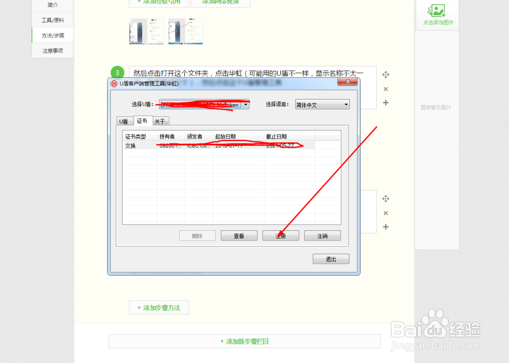The width and height of the screenshot is (509, 363).
Task: Click 添加新步骤栏目 button
Action: coord(244,341)
